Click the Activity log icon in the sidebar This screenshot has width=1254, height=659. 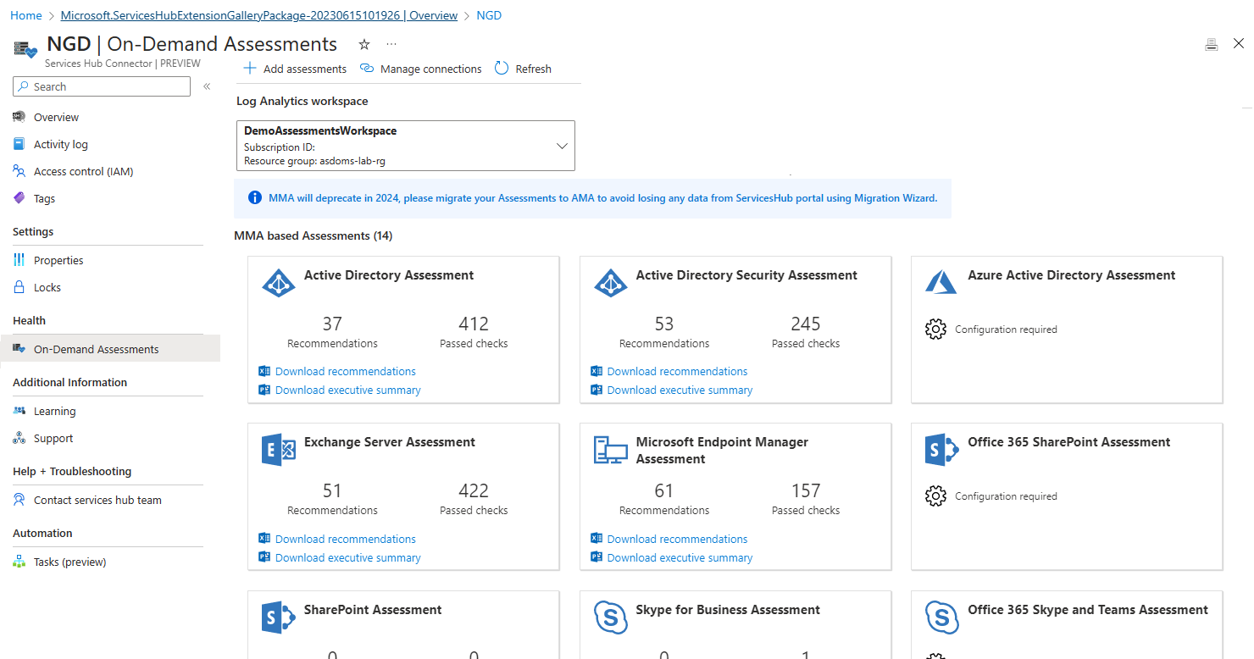(x=19, y=144)
